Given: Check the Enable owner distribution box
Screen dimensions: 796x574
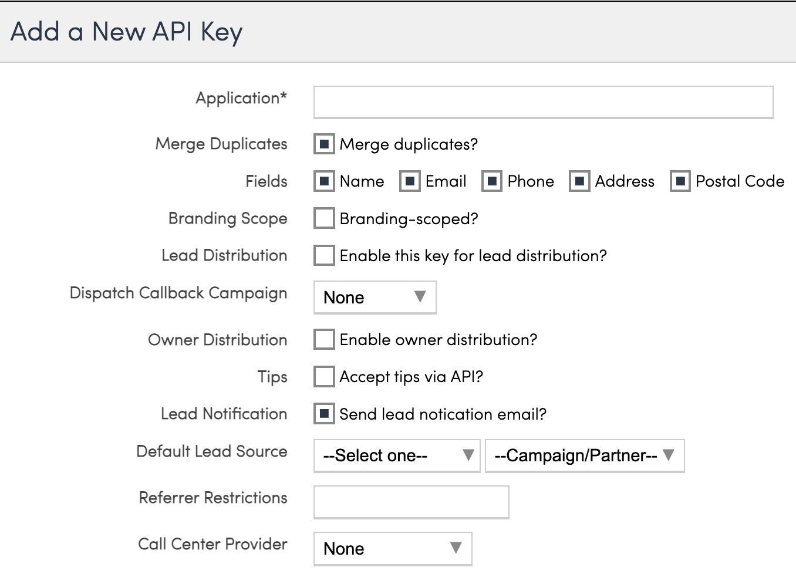Looking at the screenshot, I should pyautogui.click(x=324, y=339).
